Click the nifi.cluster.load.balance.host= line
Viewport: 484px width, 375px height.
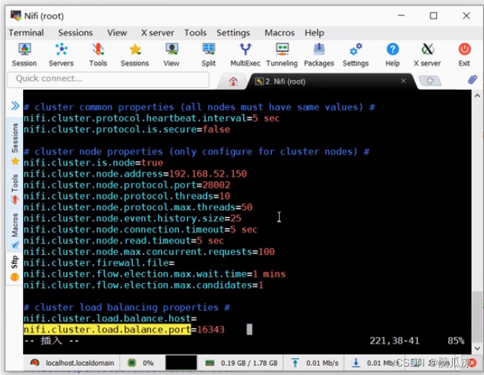(110, 318)
